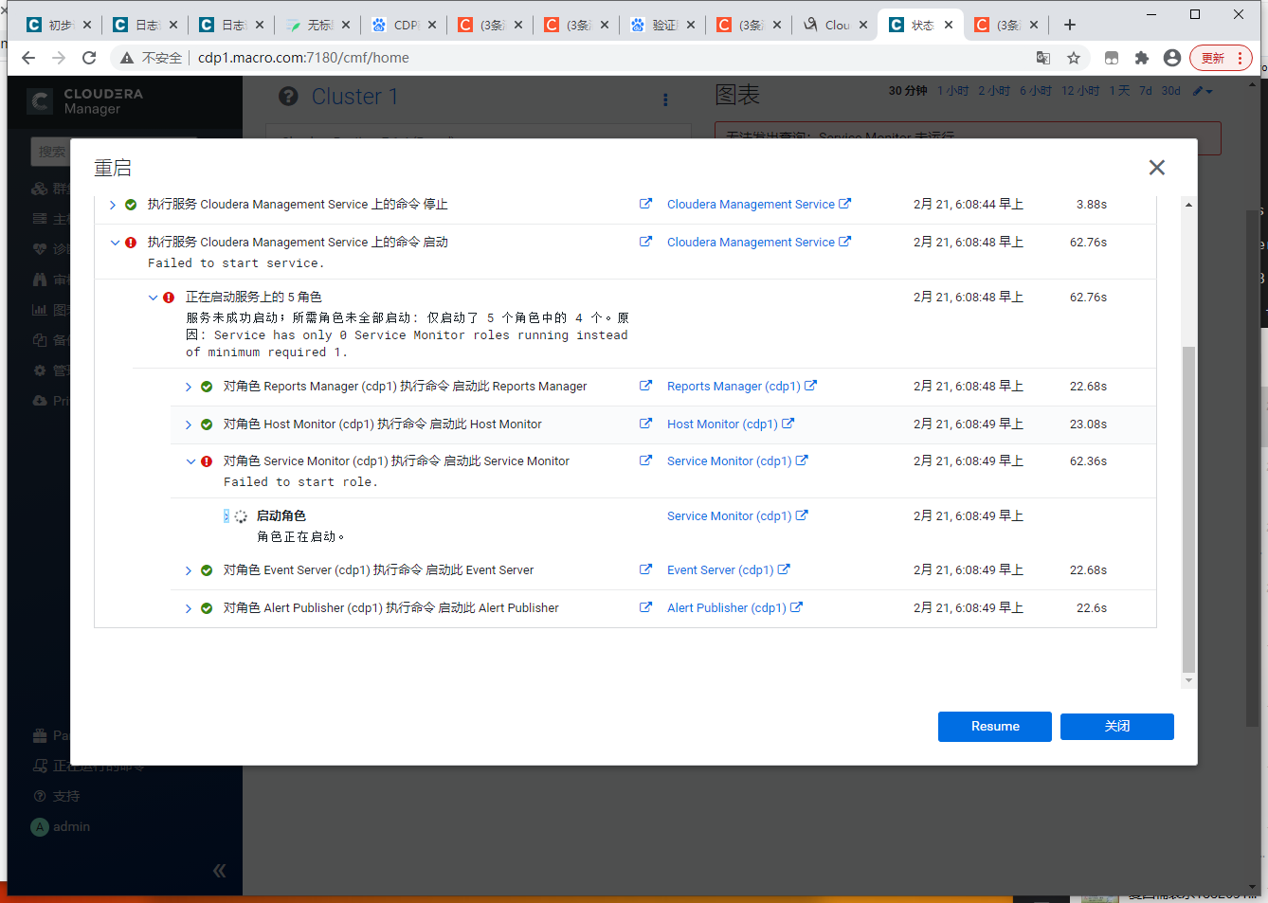Open the browser extensions puzzle icon
This screenshot has height=903, width=1268.
(1142, 58)
